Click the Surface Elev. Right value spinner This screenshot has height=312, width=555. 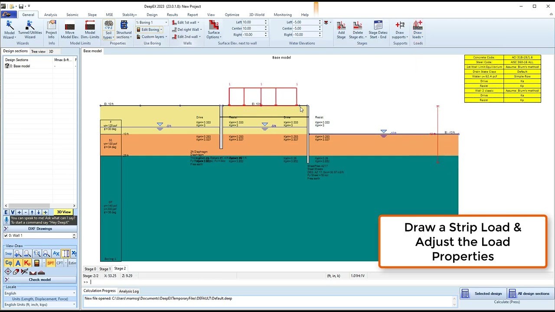(x=265, y=35)
